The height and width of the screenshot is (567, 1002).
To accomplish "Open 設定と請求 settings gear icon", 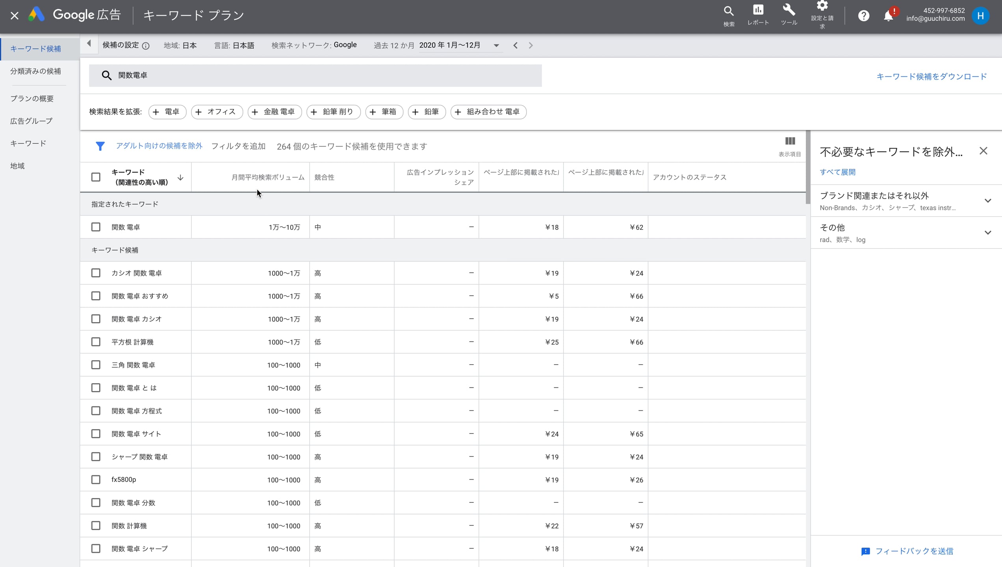I will (822, 7).
